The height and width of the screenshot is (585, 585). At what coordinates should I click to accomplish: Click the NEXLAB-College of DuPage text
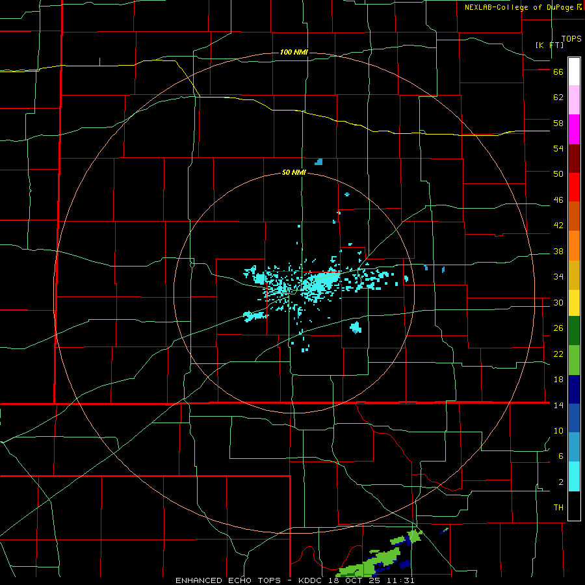pyautogui.click(x=519, y=7)
